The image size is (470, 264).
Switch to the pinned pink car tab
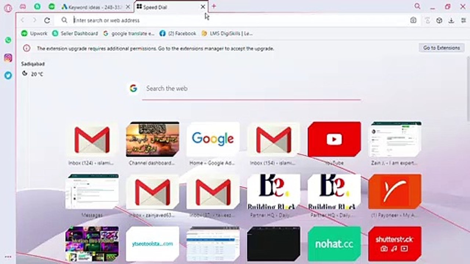point(23,7)
